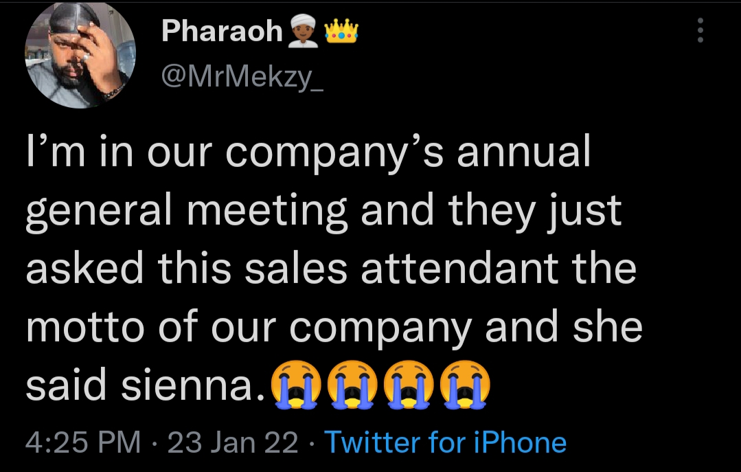
Task: Click the line 'motto of our company and she'
Action: (x=334, y=327)
